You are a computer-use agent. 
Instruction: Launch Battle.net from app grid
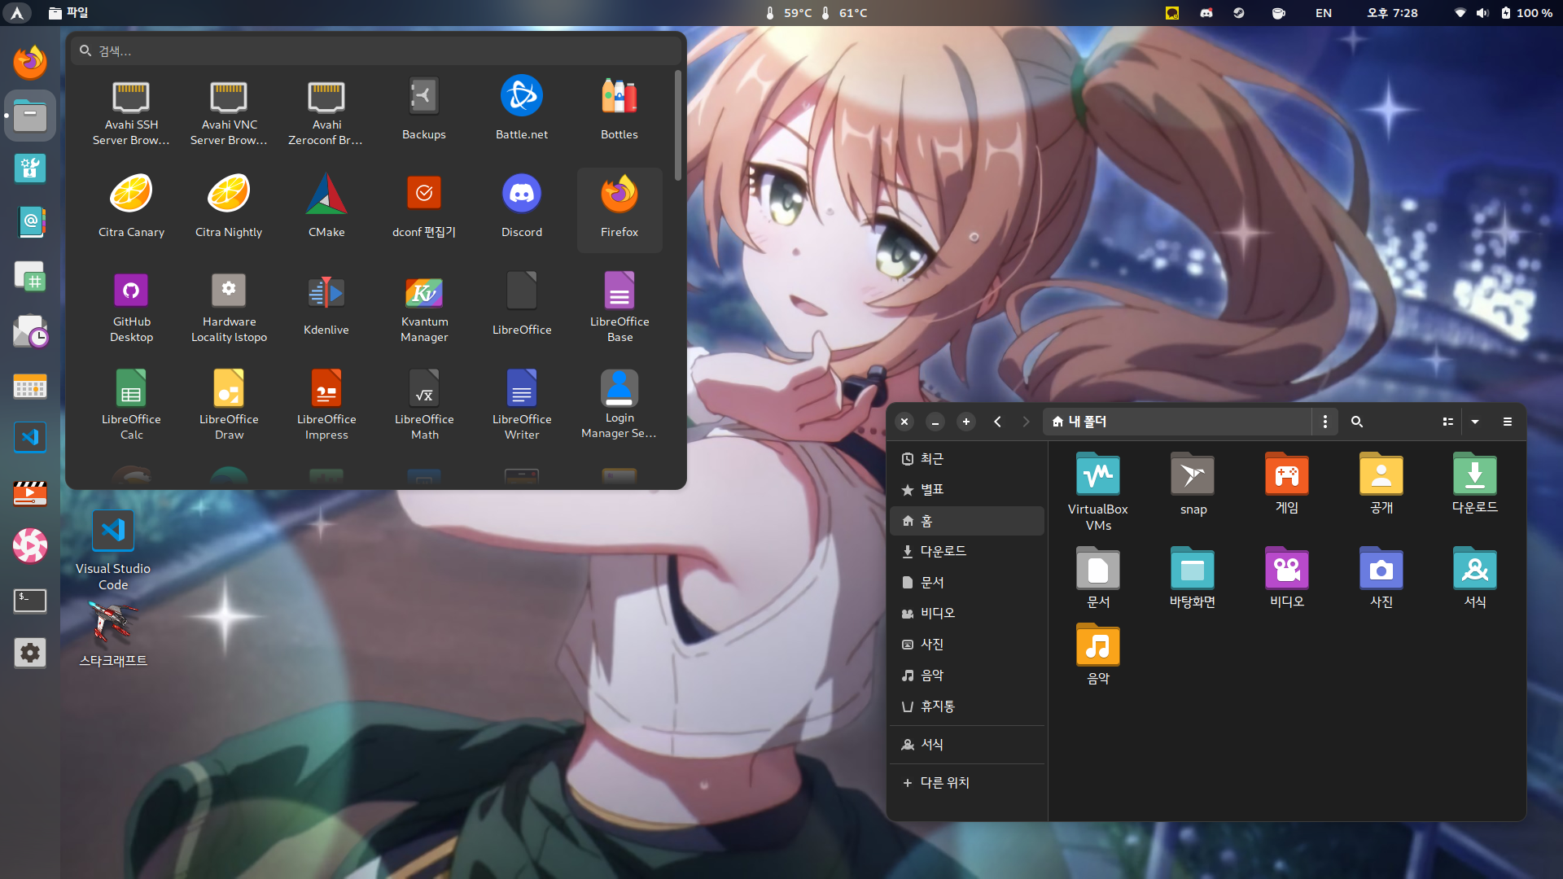pyautogui.click(x=522, y=112)
